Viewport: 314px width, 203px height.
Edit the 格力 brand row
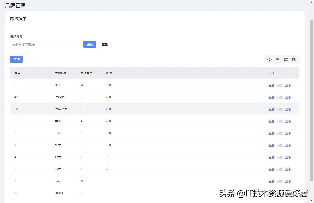tap(280, 157)
